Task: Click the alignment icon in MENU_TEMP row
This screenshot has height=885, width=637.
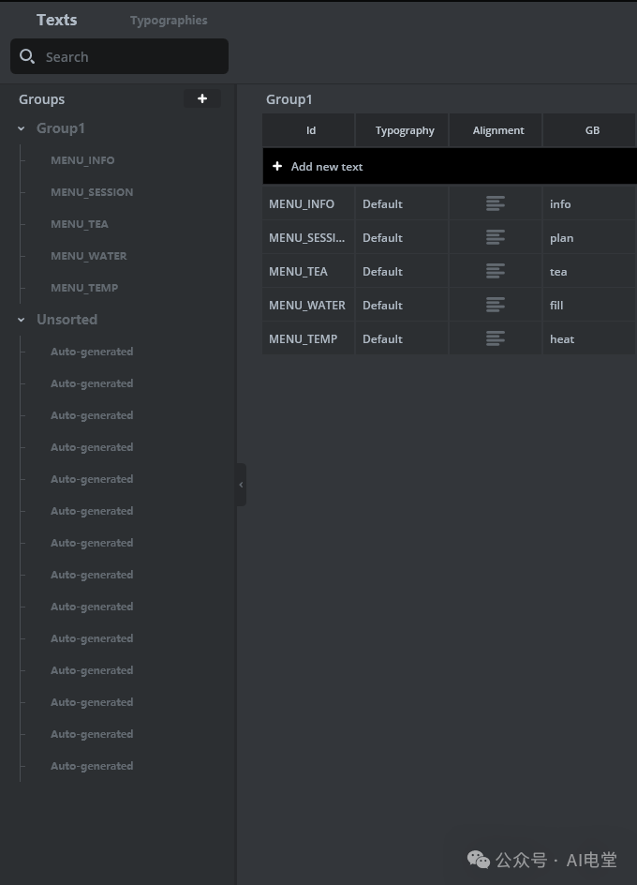Action: click(x=495, y=338)
